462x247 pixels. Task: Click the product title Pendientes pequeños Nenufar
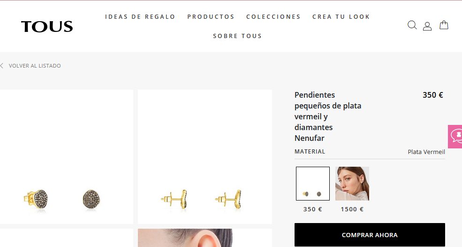(x=328, y=116)
